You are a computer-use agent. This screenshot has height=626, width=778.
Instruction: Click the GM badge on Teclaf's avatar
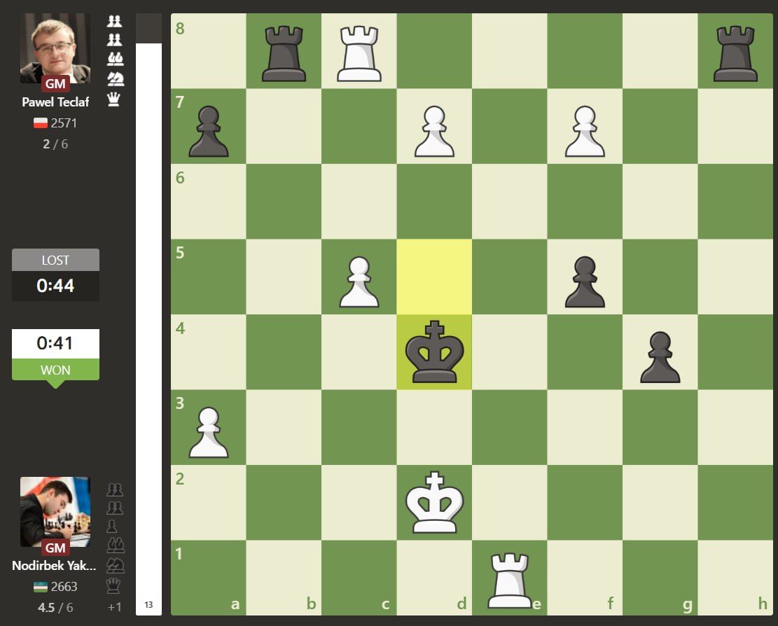(x=55, y=83)
